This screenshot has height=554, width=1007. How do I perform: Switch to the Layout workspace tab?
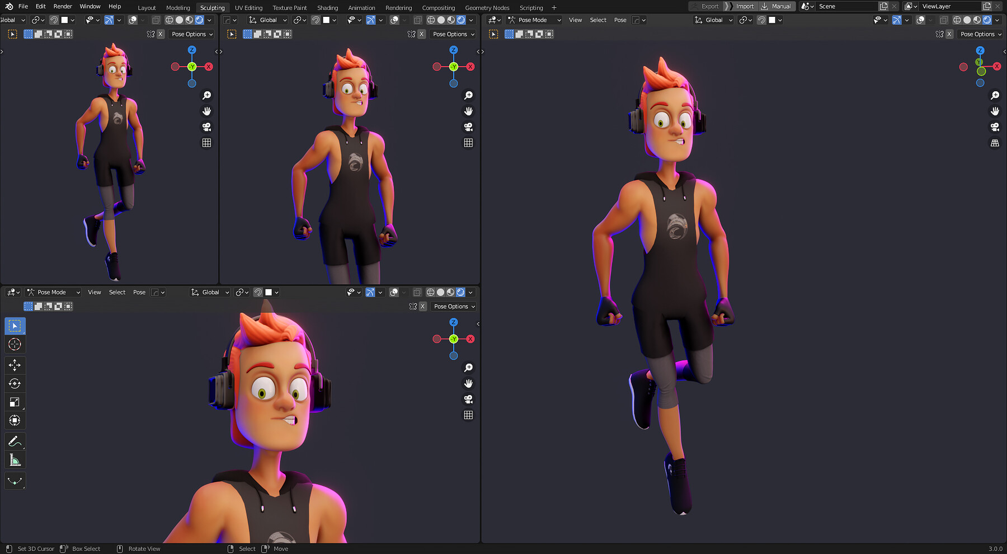(x=147, y=8)
